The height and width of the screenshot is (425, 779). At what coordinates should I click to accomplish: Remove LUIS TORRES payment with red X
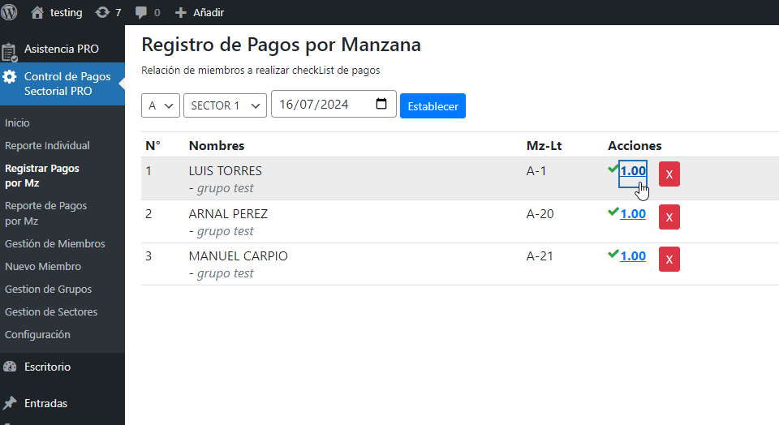click(669, 174)
